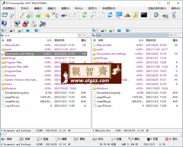183x147 pixels.
Task: Click the edit notepad-pencil toolbar icon
Action: tap(21, 15)
